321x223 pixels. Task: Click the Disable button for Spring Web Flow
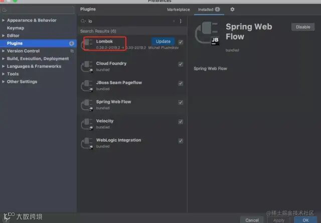pos(303,27)
